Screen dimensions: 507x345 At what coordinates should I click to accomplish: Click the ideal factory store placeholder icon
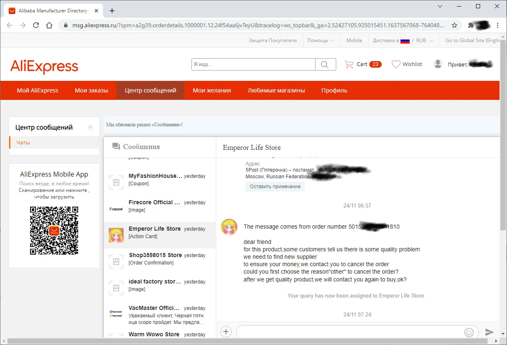coord(116,288)
